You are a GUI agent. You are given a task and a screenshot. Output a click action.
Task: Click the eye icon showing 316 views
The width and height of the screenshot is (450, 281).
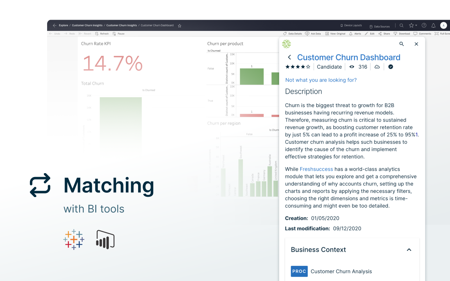point(352,67)
